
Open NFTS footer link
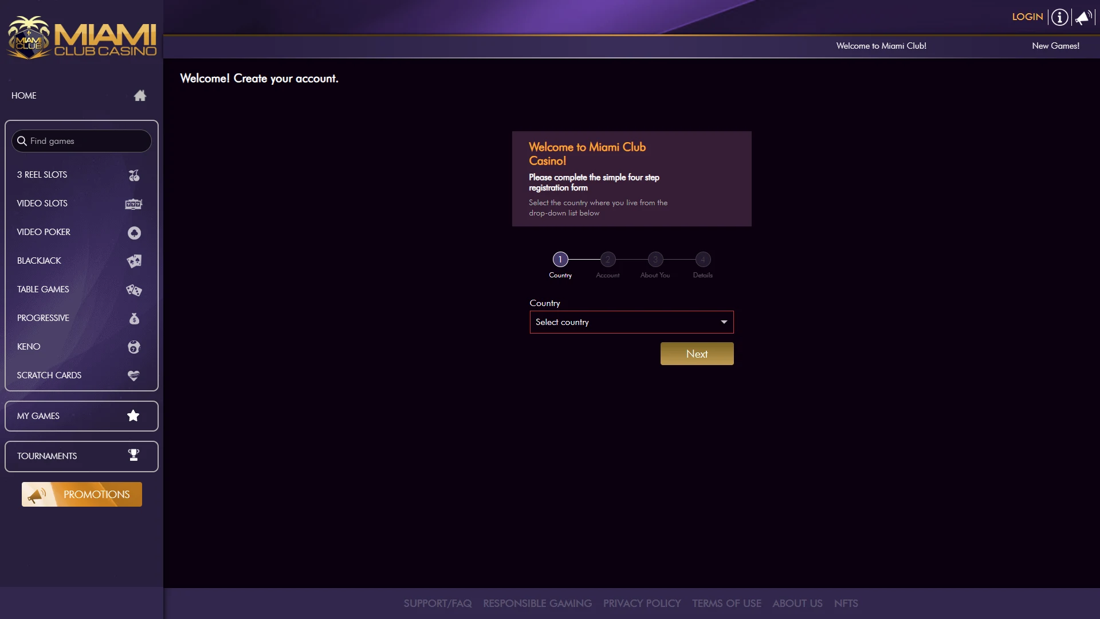pos(846,604)
